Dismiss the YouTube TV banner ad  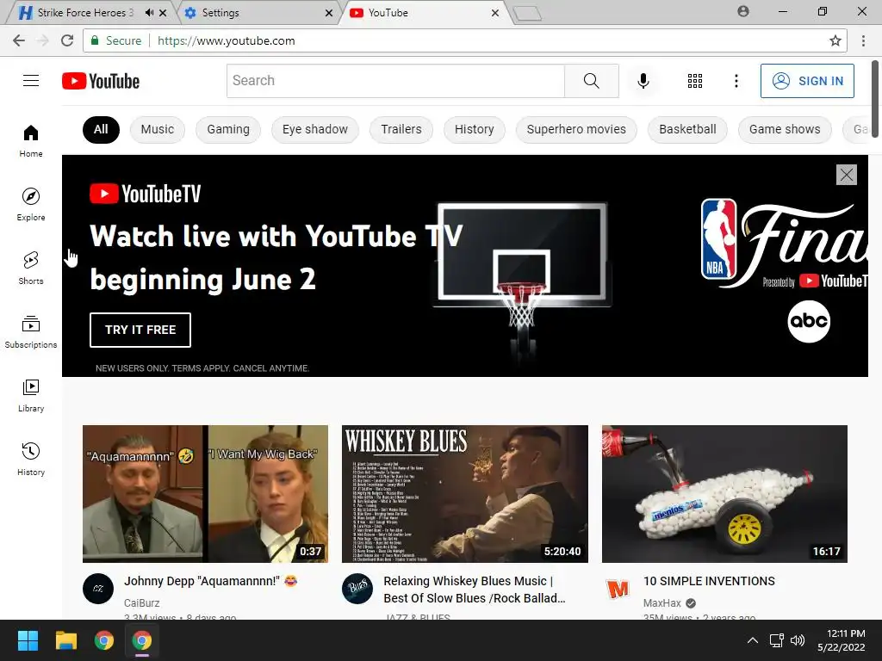coord(846,175)
